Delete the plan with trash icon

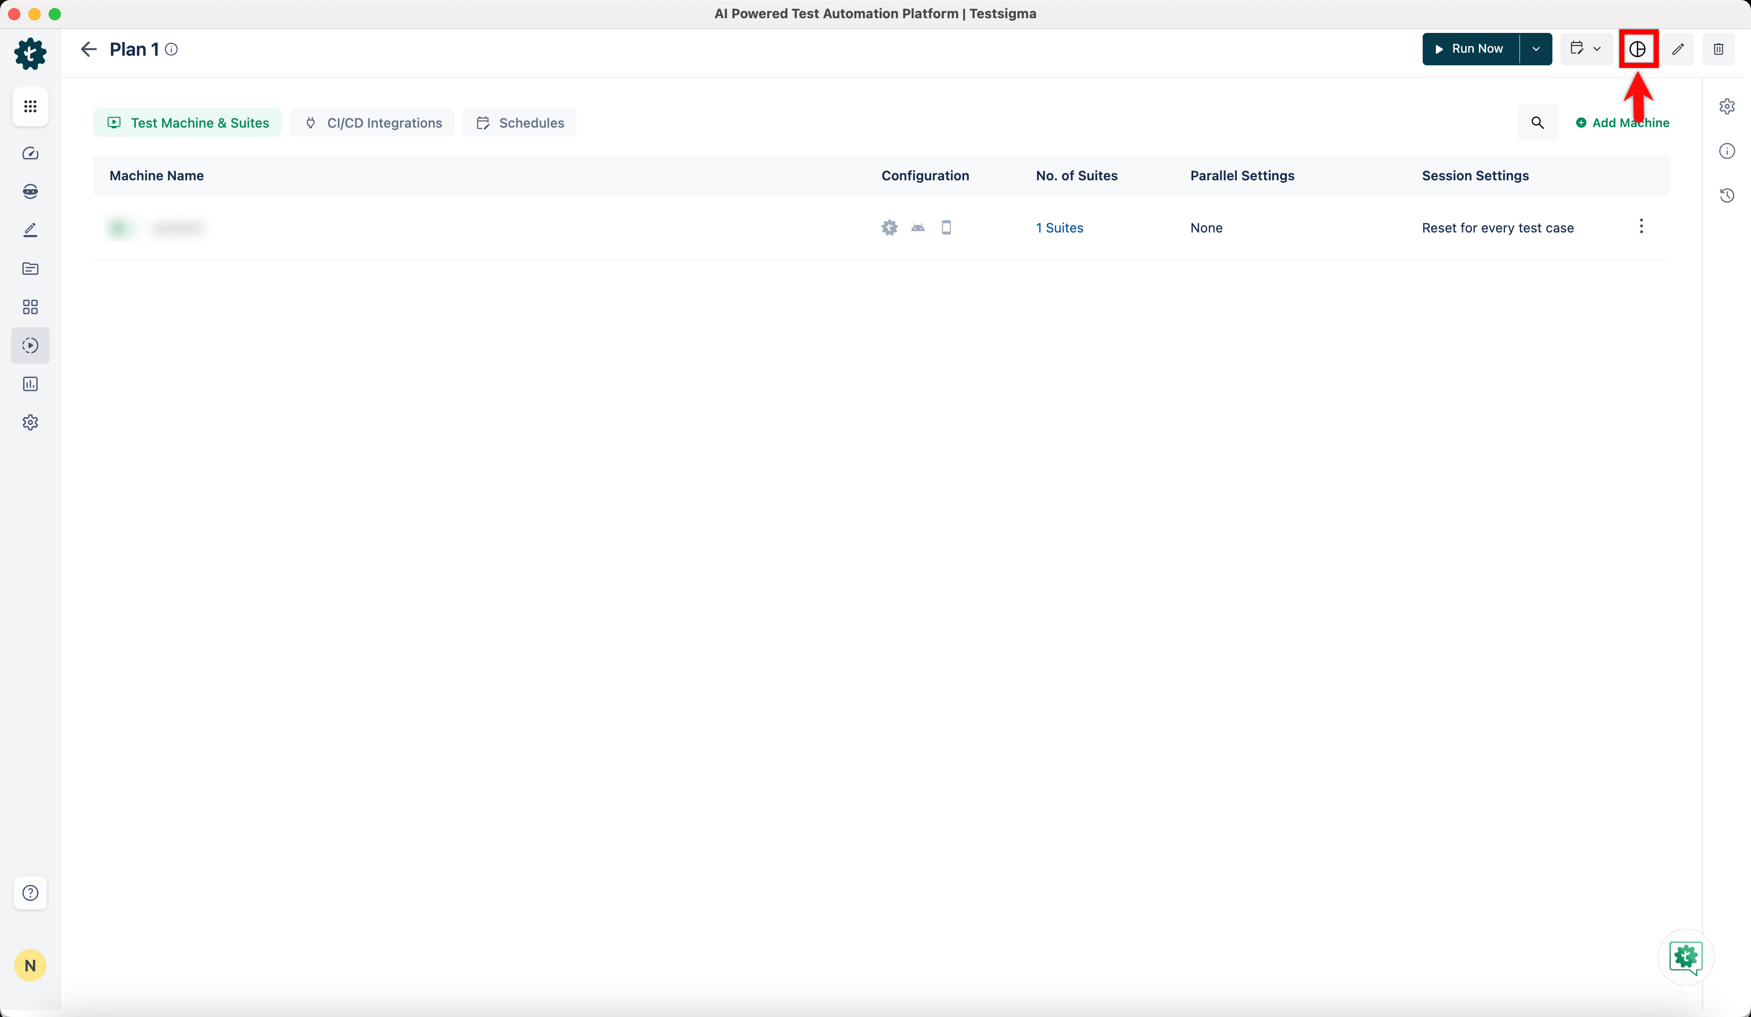click(x=1718, y=49)
